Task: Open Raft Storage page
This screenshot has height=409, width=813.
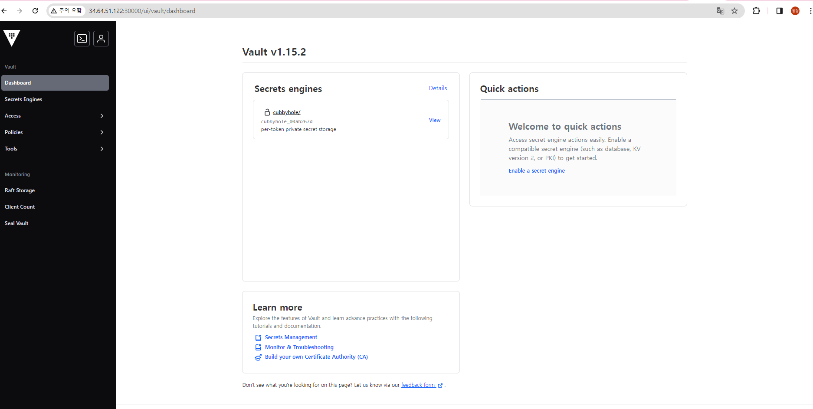Action: (55, 190)
